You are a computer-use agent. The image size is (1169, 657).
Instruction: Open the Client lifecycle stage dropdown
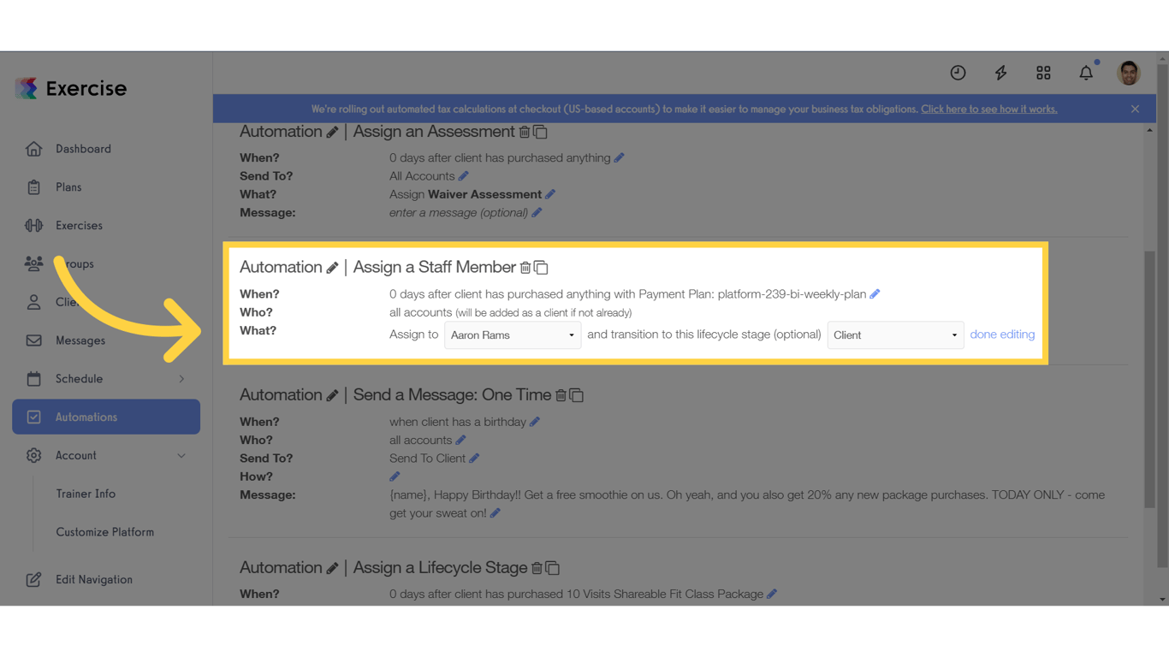895,334
